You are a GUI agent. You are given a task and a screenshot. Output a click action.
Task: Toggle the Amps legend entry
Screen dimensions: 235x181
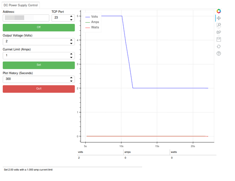92,22
